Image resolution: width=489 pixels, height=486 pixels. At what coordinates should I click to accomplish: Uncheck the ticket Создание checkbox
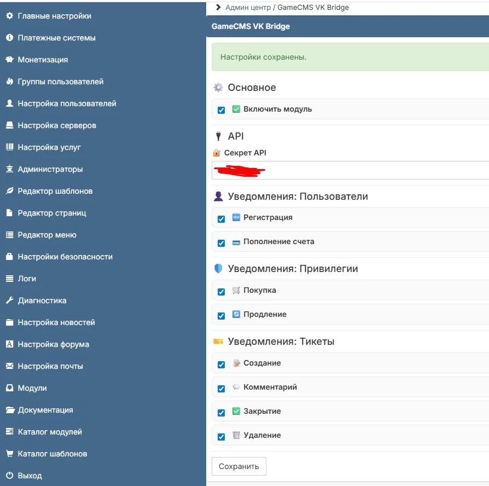221,364
